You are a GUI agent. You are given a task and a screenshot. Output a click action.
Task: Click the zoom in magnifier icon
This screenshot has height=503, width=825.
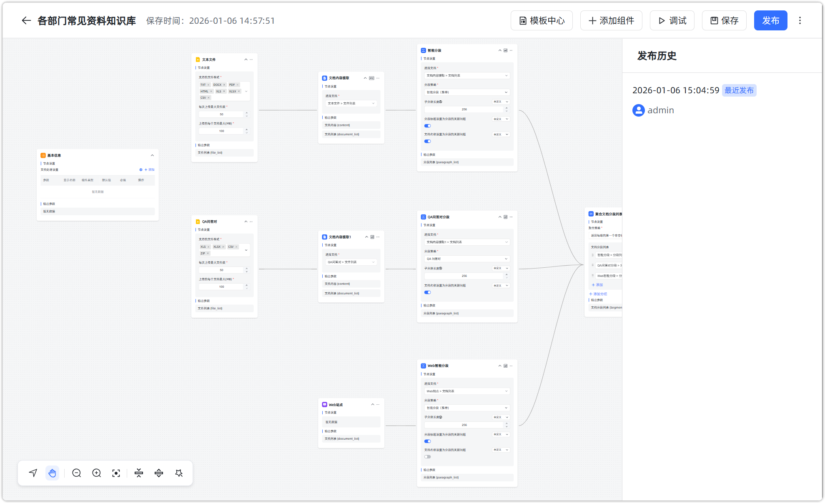pyautogui.click(x=97, y=473)
